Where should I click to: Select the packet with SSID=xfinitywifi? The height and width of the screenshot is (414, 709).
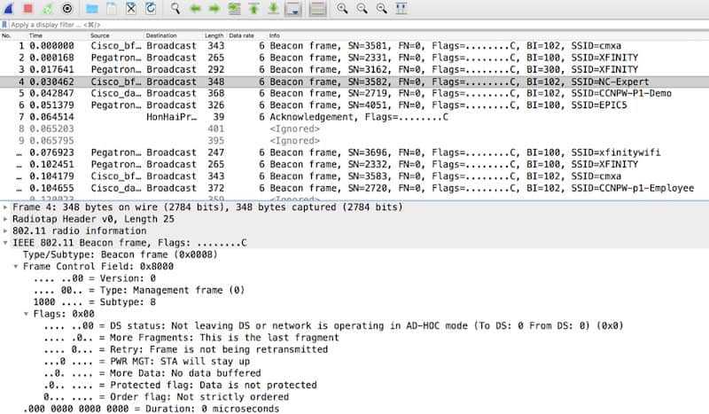click(x=354, y=152)
